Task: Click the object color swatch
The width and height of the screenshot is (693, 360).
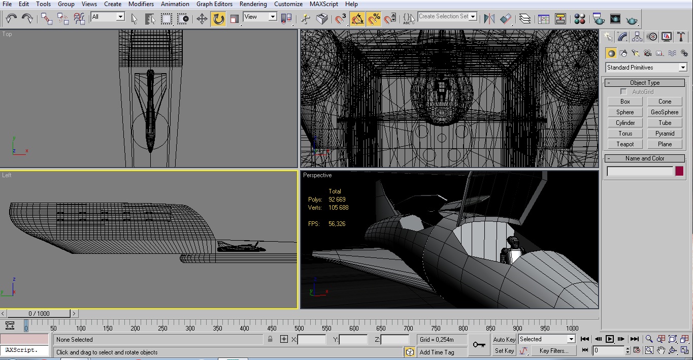Action: click(679, 172)
